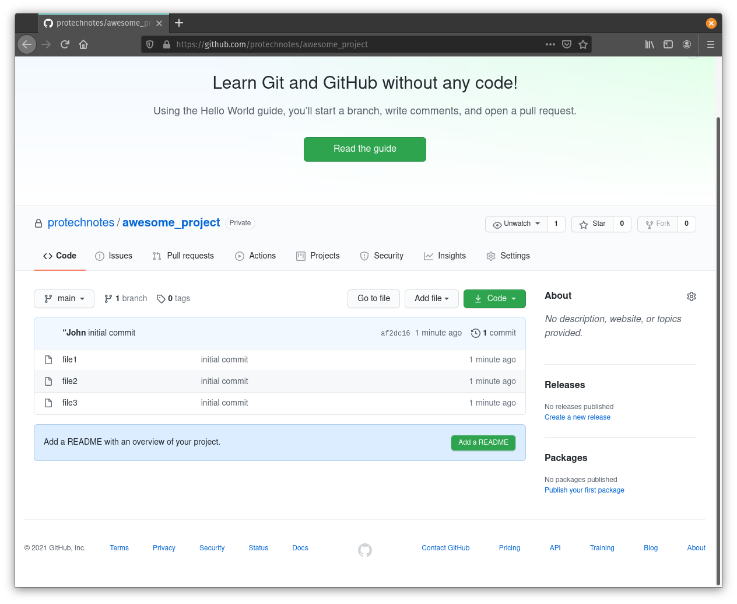Go to the Actions tab
The width and height of the screenshot is (737, 604).
click(x=255, y=256)
